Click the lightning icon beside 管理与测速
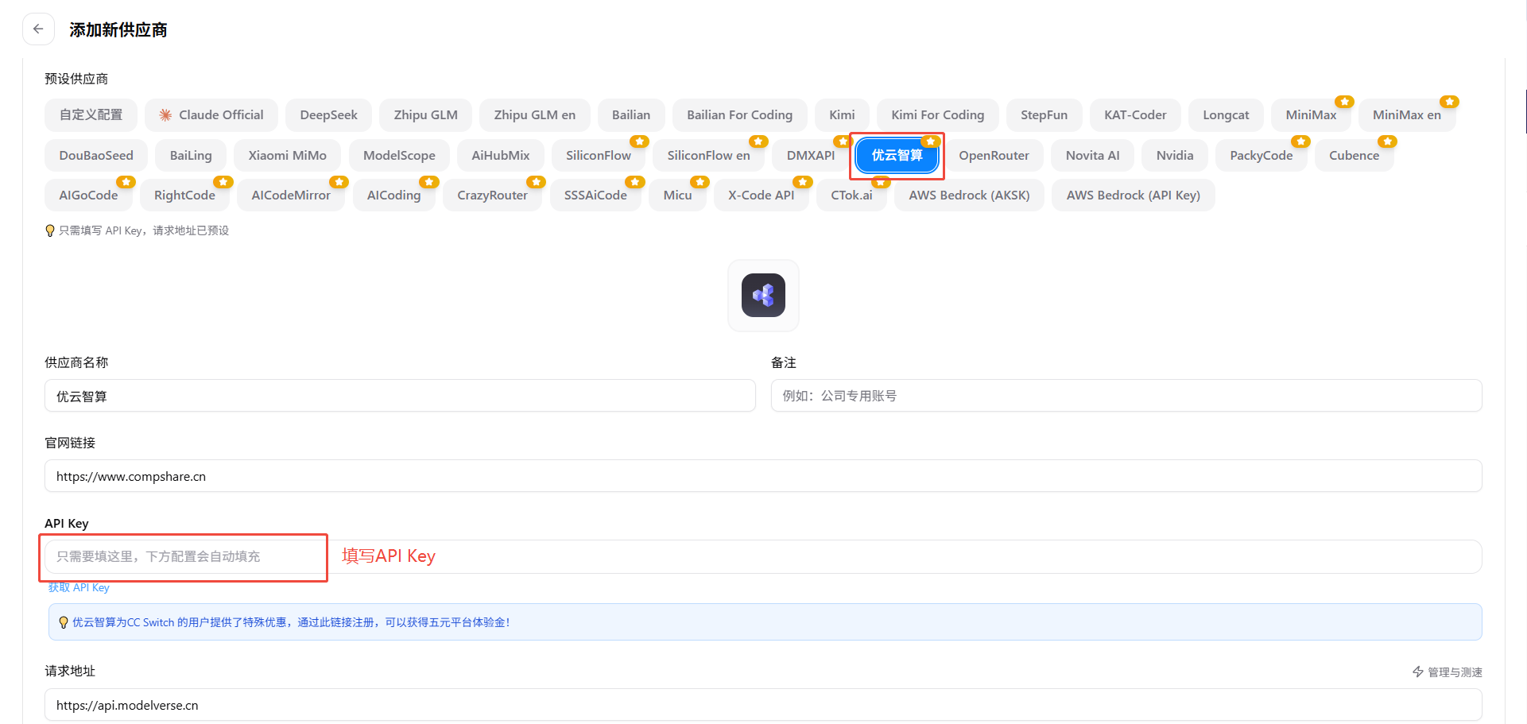The width and height of the screenshot is (1527, 724). point(1417,672)
